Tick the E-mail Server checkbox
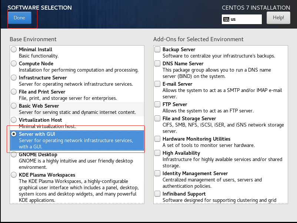 [157, 84]
